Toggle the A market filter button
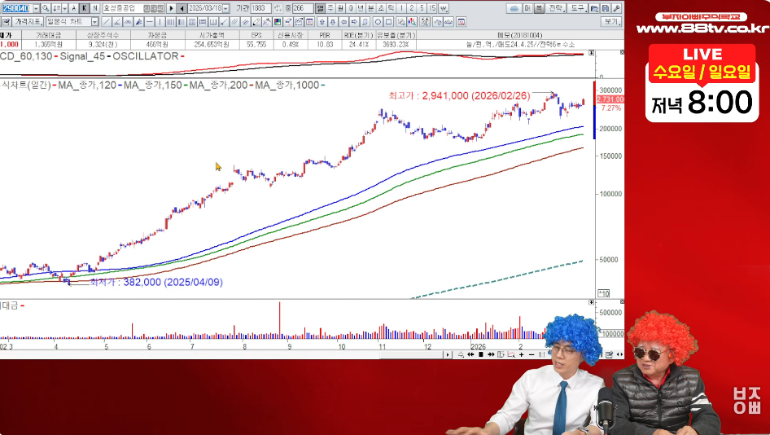770x435 pixels. [x=73, y=8]
